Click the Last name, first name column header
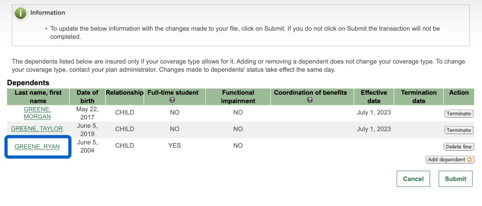The height and width of the screenshot is (206, 482). tap(38, 97)
